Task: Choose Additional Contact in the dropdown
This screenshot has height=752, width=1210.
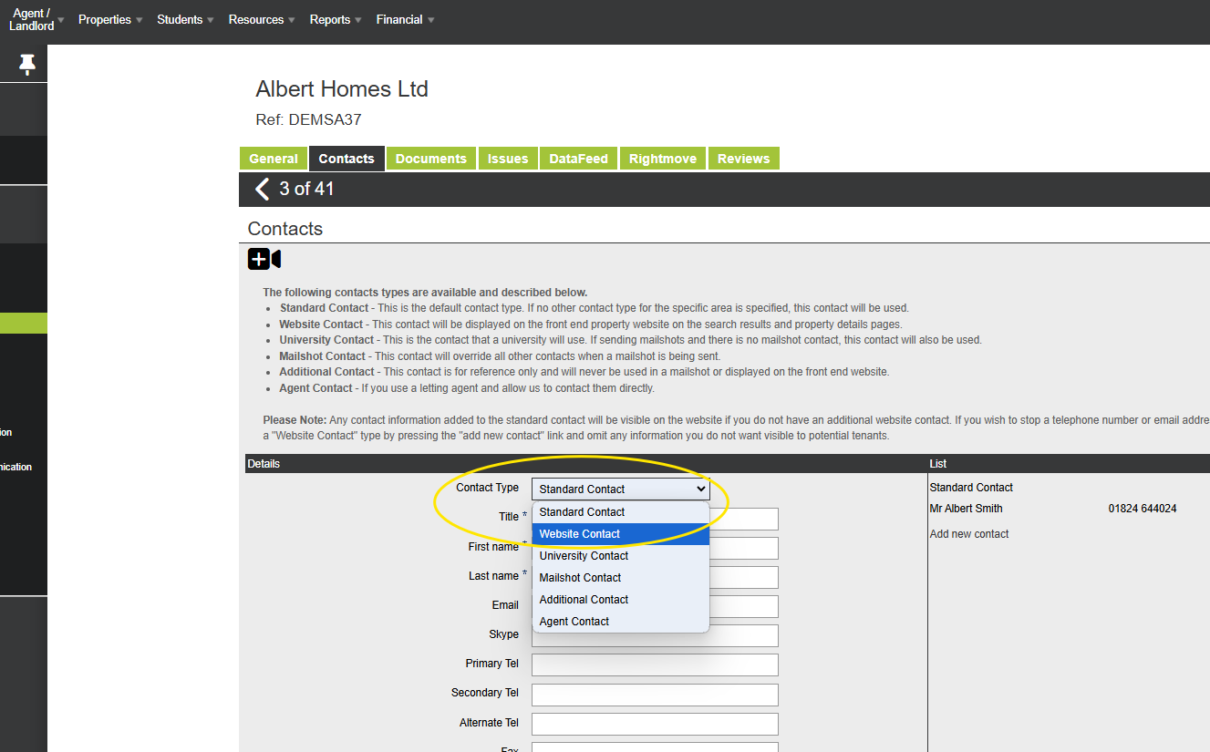Action: point(620,600)
